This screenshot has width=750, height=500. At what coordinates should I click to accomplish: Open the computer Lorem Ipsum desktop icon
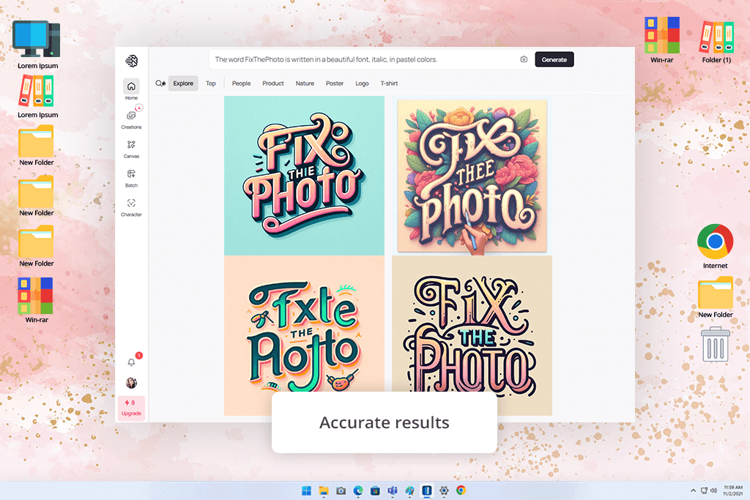pyautogui.click(x=37, y=45)
